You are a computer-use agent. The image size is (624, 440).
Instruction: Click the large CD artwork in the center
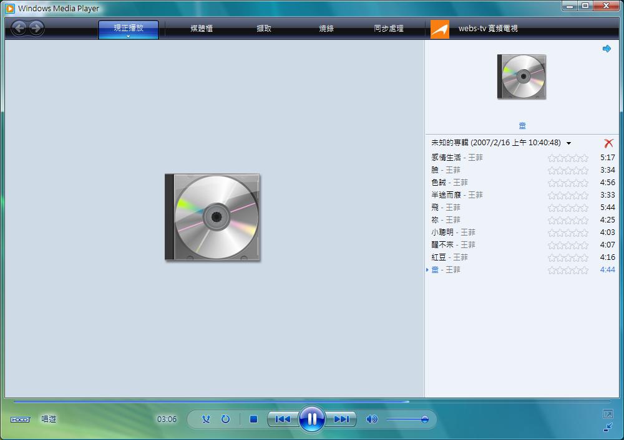click(x=213, y=217)
